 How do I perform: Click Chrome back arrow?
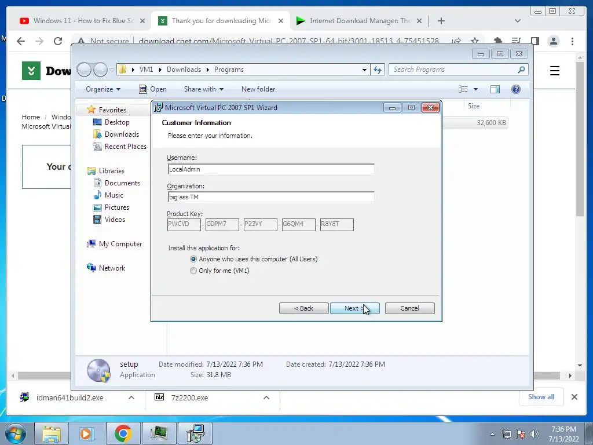[x=21, y=41]
